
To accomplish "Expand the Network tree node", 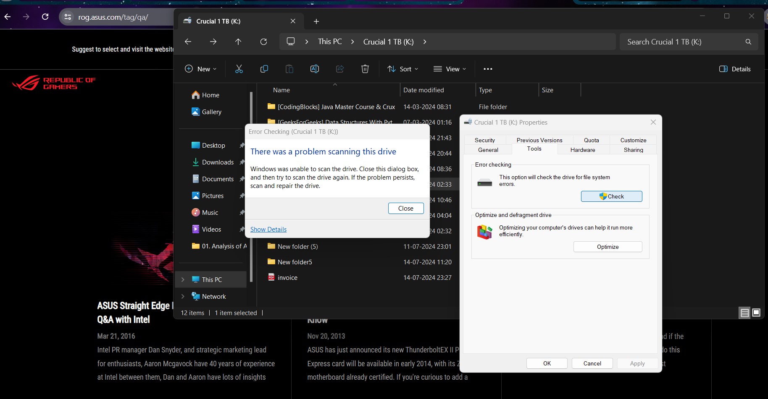I will [183, 296].
